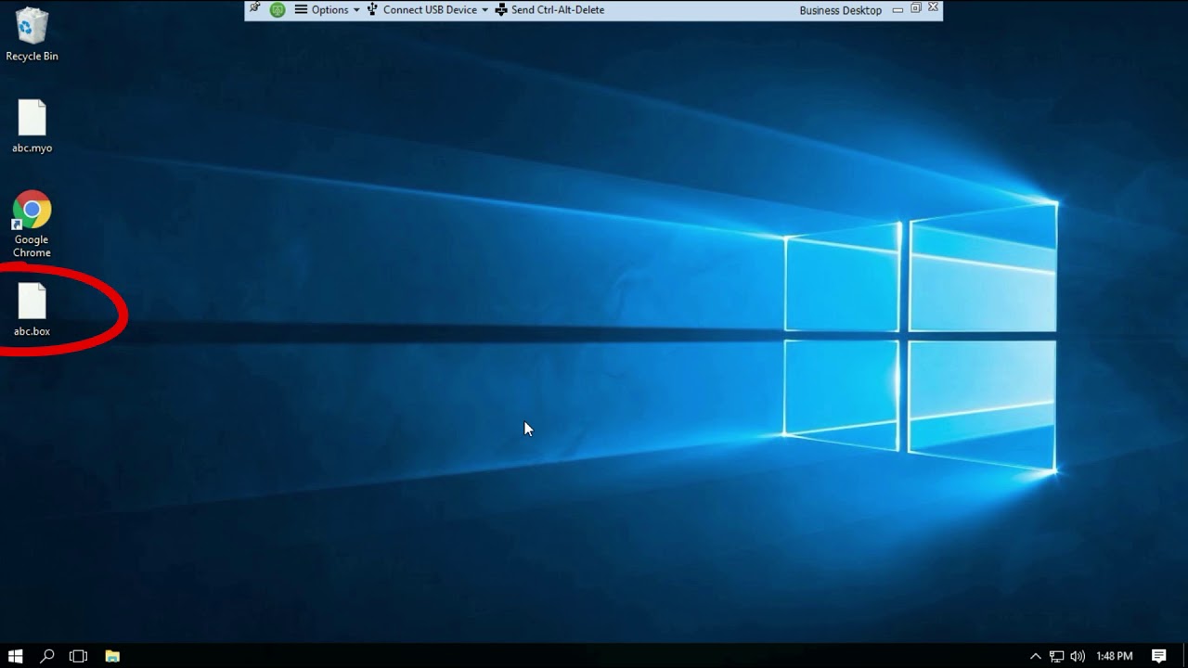Click the 1:48 PM taskbar clock
The width and height of the screenshot is (1188, 668).
[1115, 656]
